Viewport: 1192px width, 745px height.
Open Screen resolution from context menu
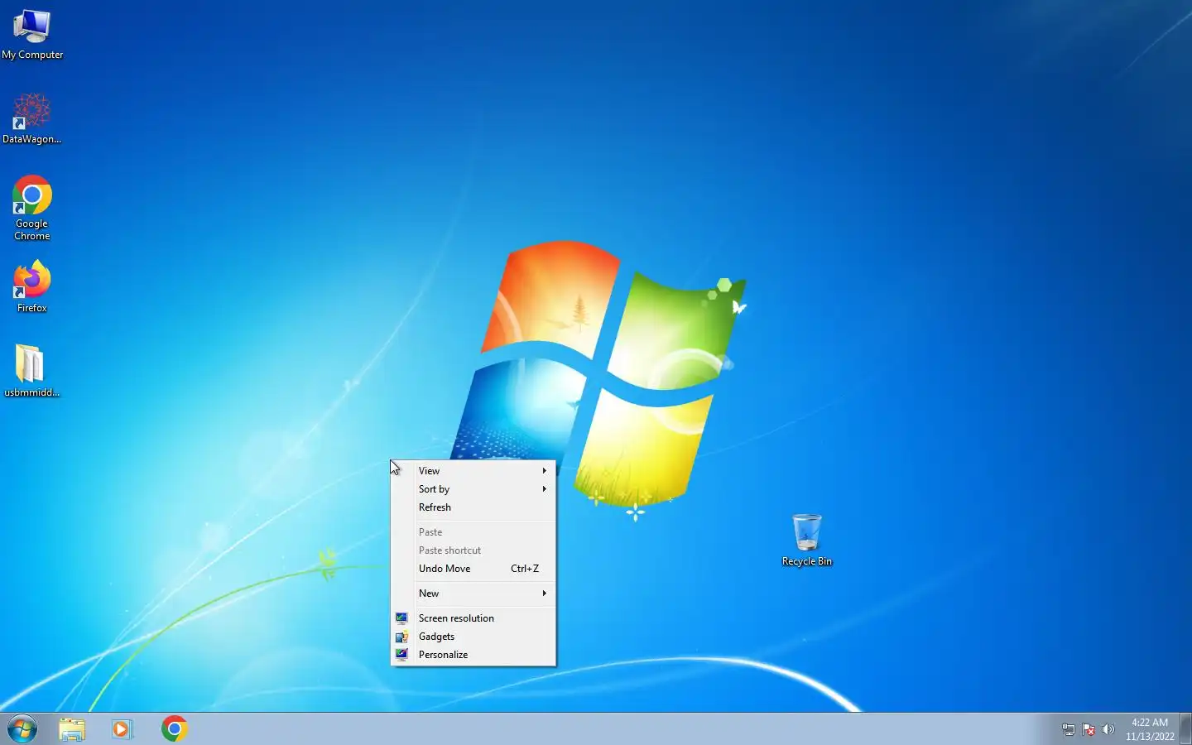(x=473, y=618)
